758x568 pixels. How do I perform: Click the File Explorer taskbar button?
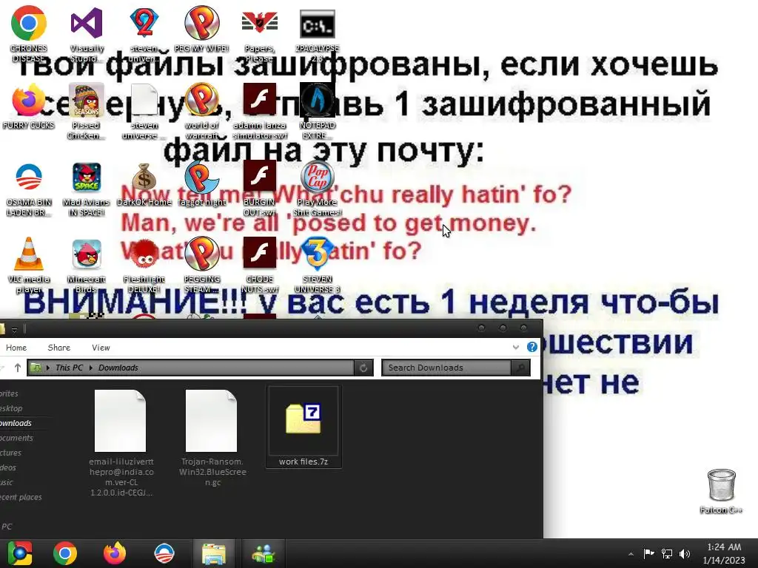tap(213, 553)
